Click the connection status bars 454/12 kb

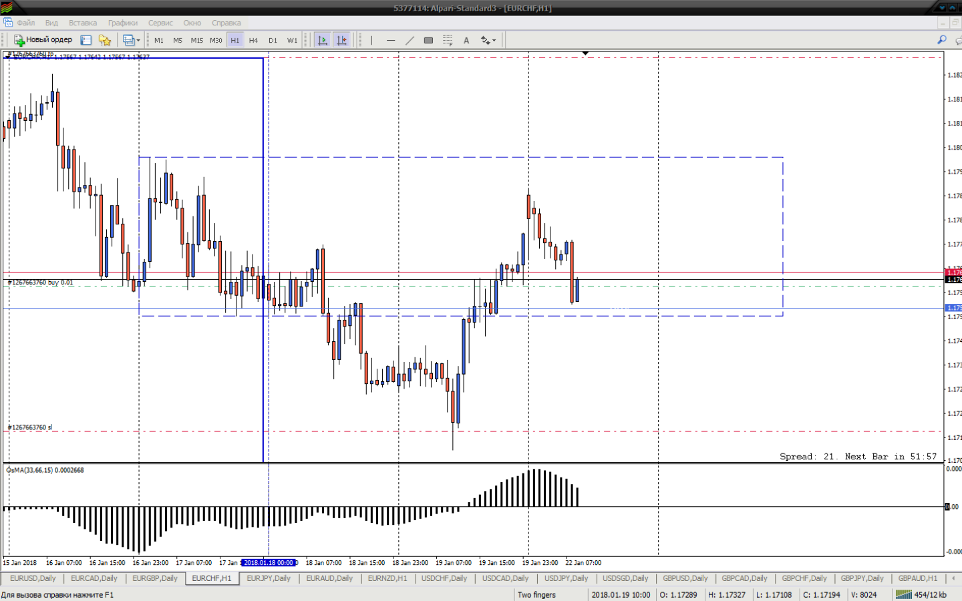click(921, 594)
